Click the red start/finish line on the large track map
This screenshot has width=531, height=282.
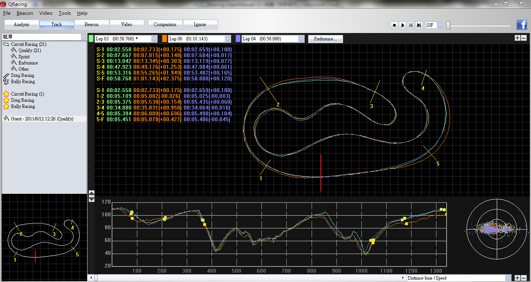321,173
